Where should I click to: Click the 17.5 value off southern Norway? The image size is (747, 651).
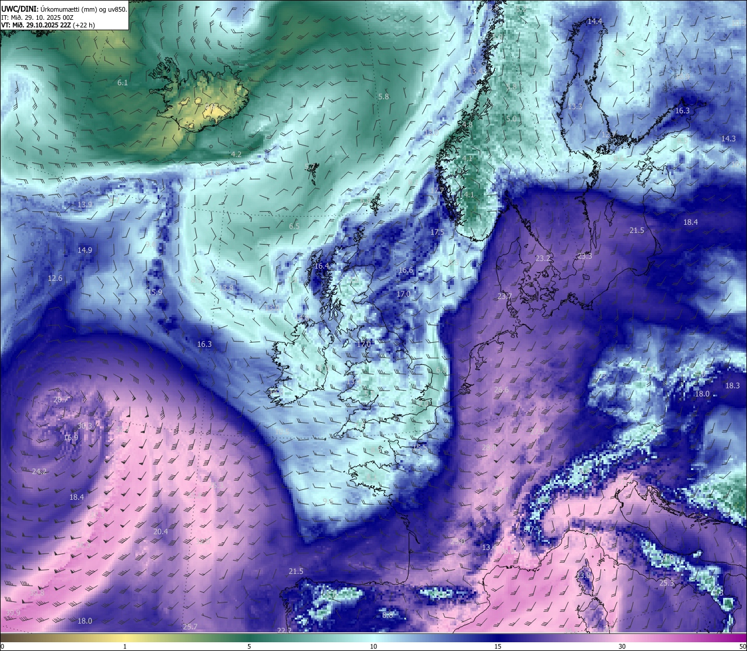point(437,232)
